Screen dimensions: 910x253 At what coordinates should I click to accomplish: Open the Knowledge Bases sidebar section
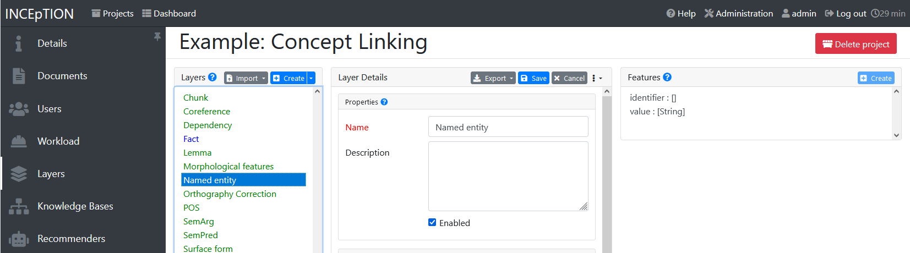tap(75, 206)
